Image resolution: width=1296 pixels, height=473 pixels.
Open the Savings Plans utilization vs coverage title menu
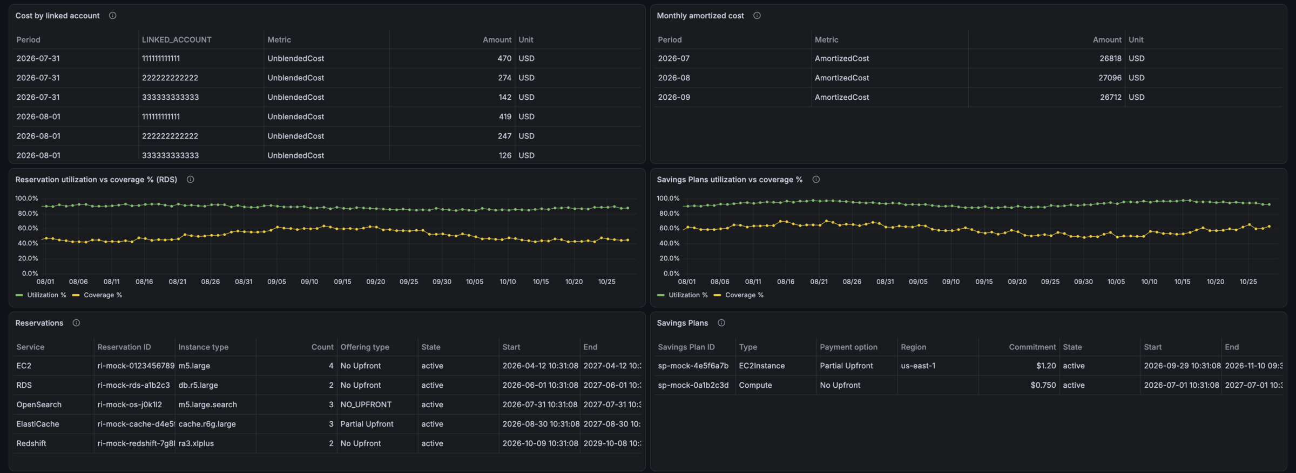(x=730, y=180)
